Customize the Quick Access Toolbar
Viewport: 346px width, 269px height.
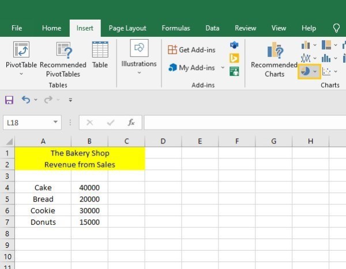(x=70, y=100)
